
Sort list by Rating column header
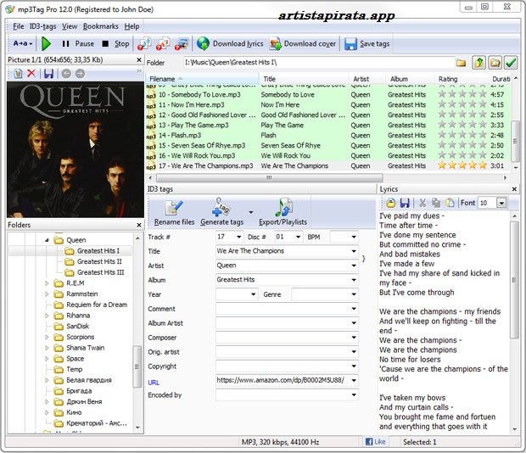pos(462,79)
